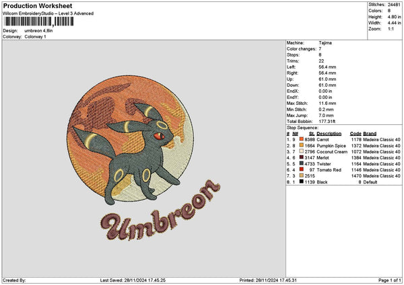Click the Max Jump value 7.0 mm
Image resolution: width=404 pixels, height=285 pixels.
pyautogui.click(x=326, y=115)
